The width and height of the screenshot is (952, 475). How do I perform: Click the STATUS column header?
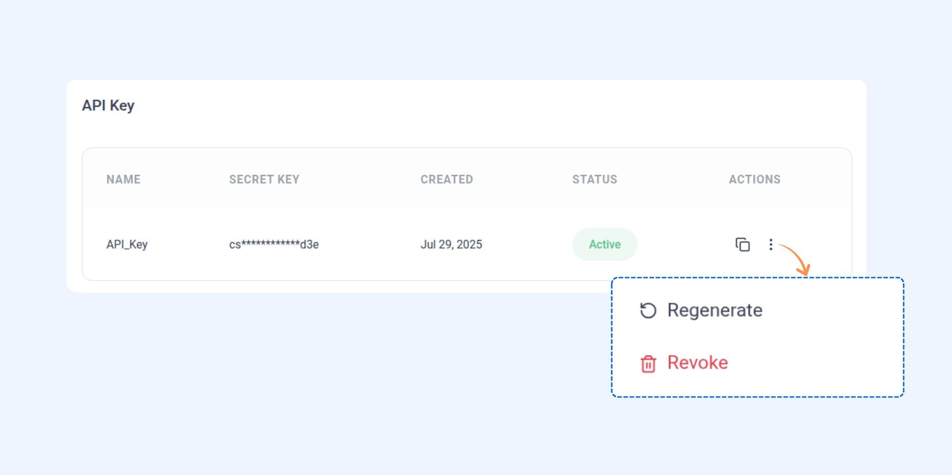[x=594, y=180]
